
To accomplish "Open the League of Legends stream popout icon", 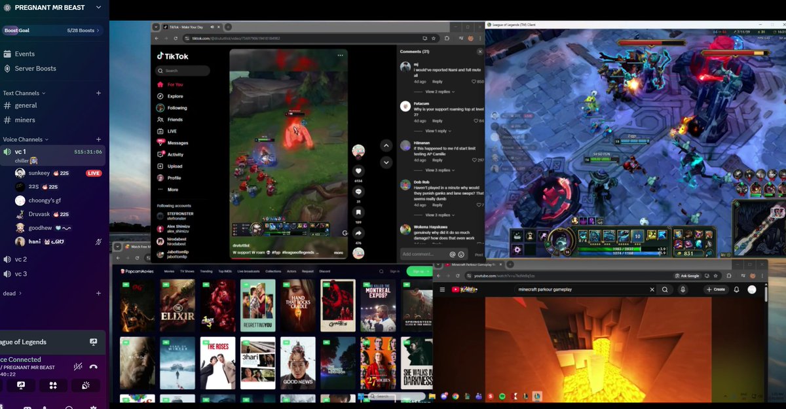I will tap(93, 342).
